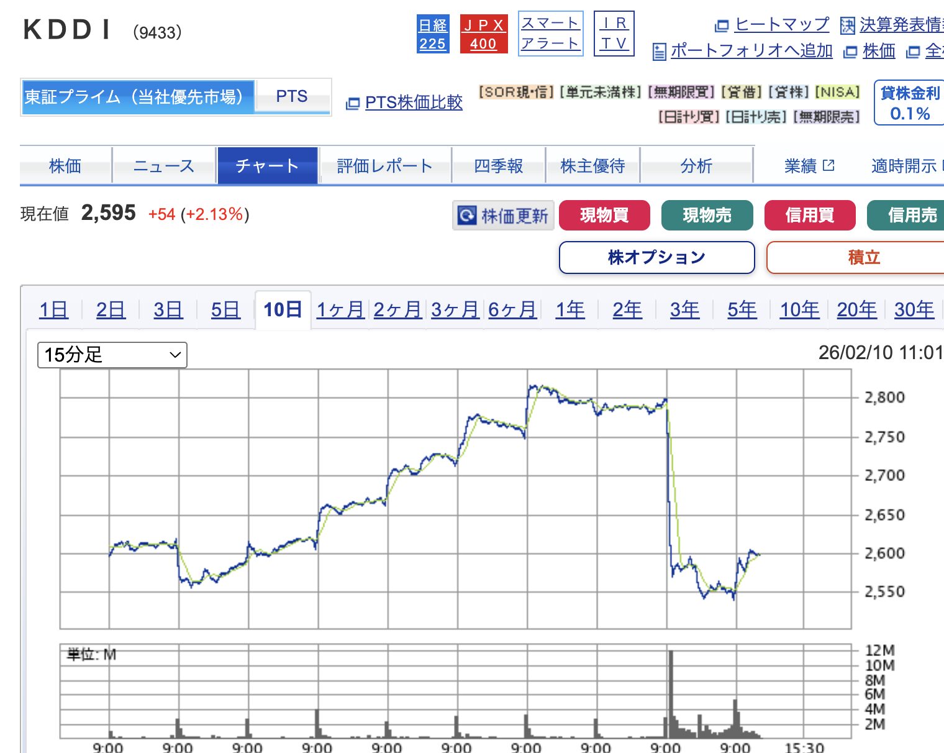
Task: Open the 業績 external tab
Action: click(809, 165)
